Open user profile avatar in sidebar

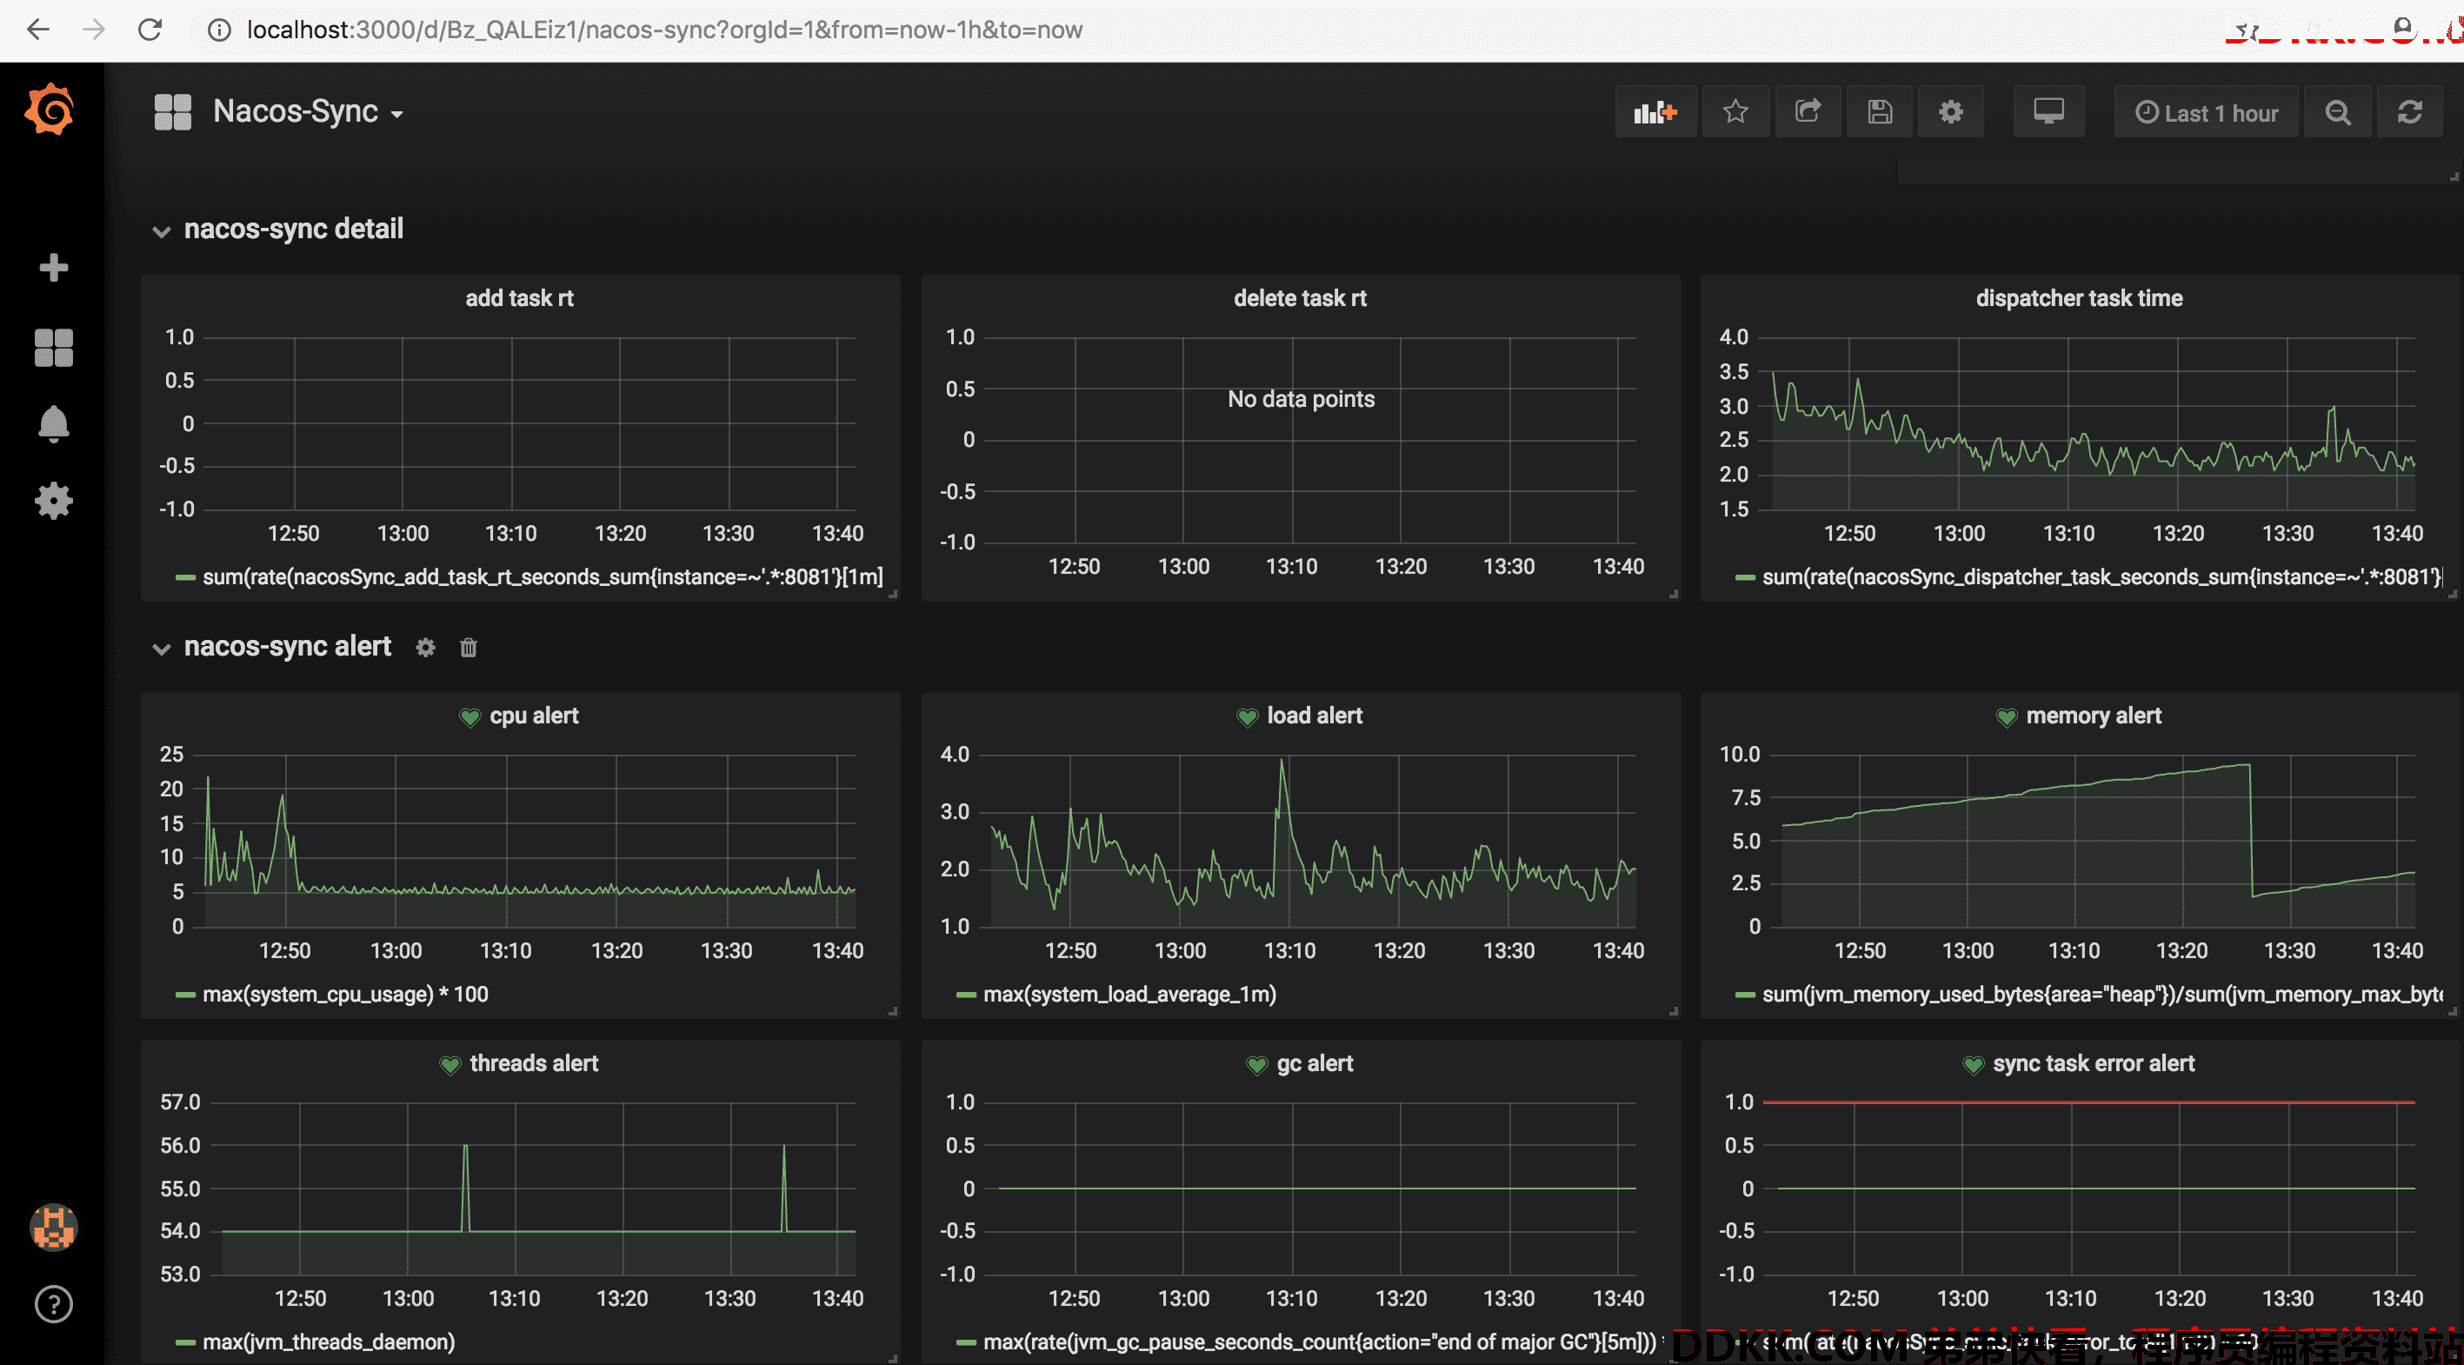tap(54, 1228)
